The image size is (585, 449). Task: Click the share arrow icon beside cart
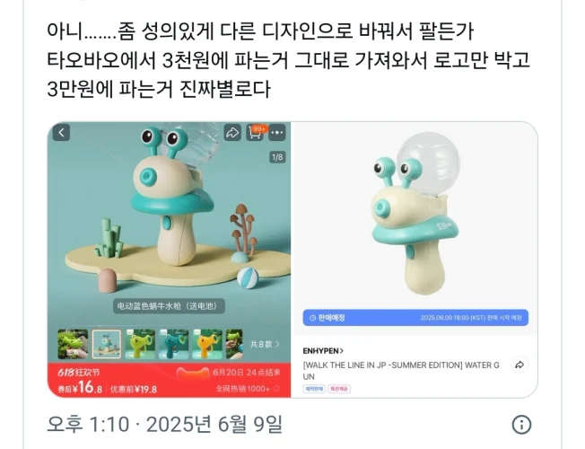[232, 133]
